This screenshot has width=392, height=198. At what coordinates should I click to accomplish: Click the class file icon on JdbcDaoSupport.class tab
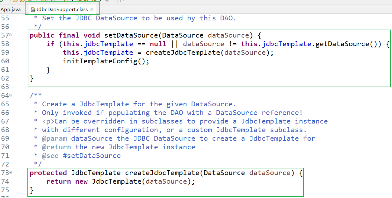33,10
